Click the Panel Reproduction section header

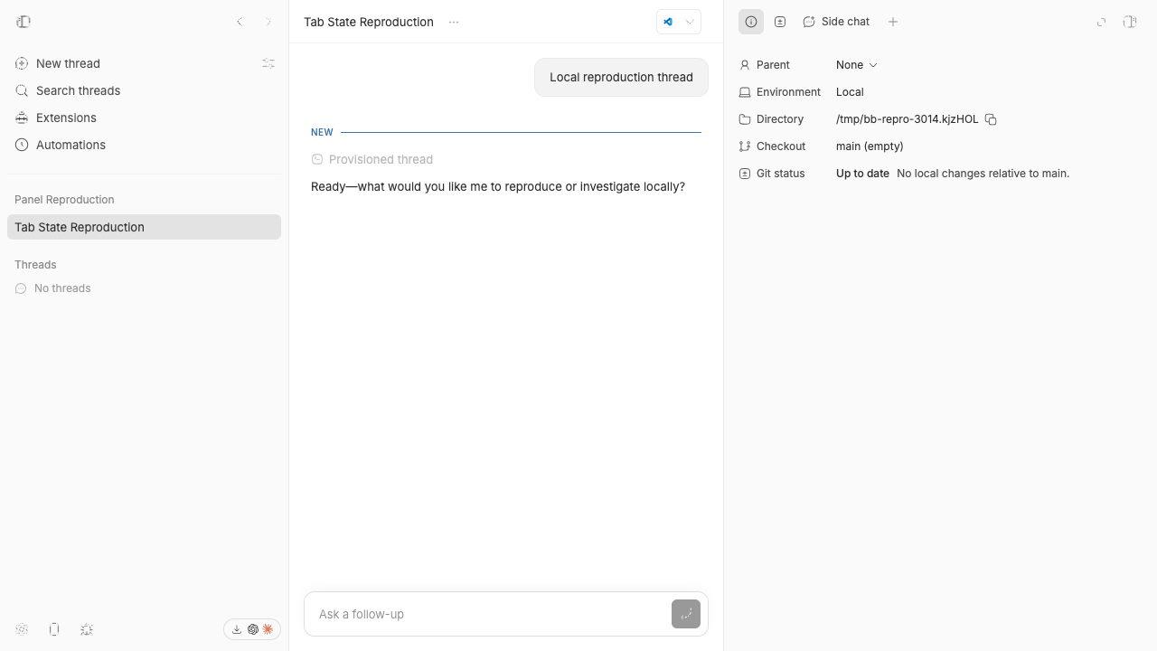64,200
